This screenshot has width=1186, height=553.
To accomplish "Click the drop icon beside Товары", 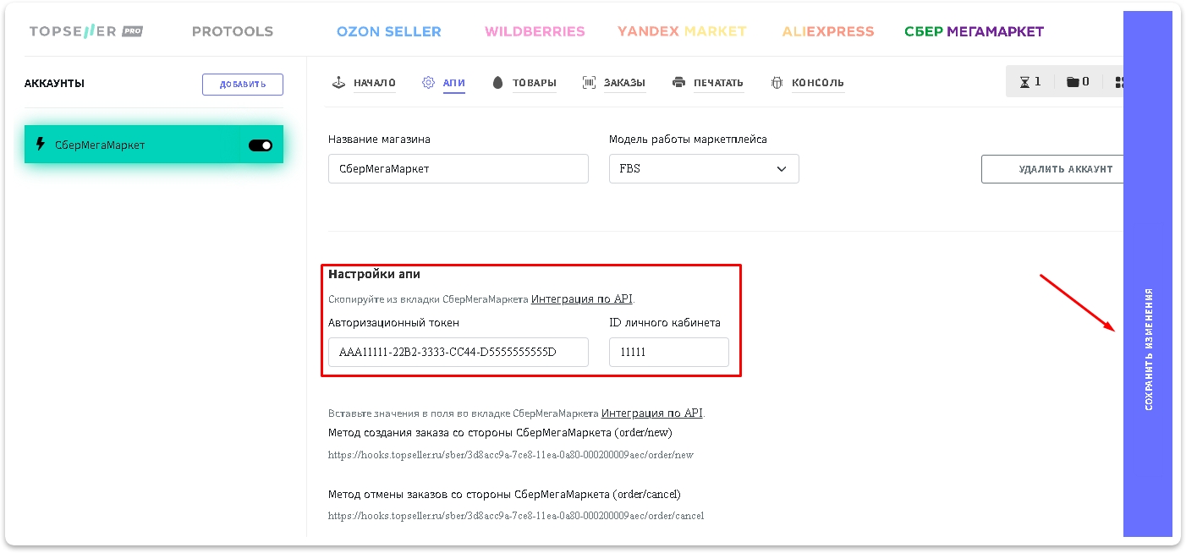I will click(497, 83).
